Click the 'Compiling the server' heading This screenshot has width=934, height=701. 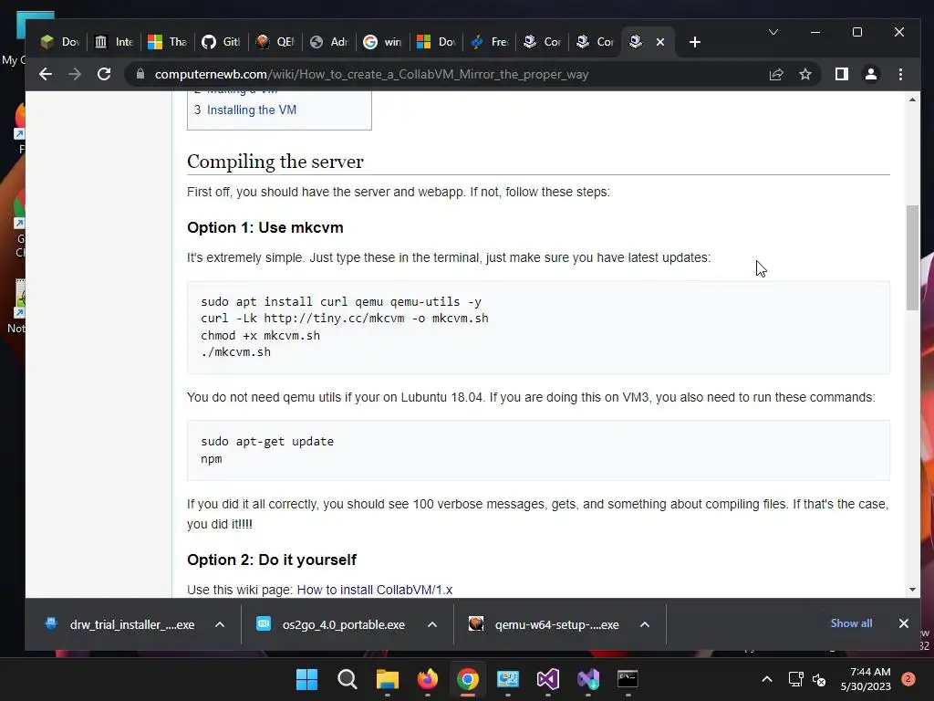(x=275, y=162)
